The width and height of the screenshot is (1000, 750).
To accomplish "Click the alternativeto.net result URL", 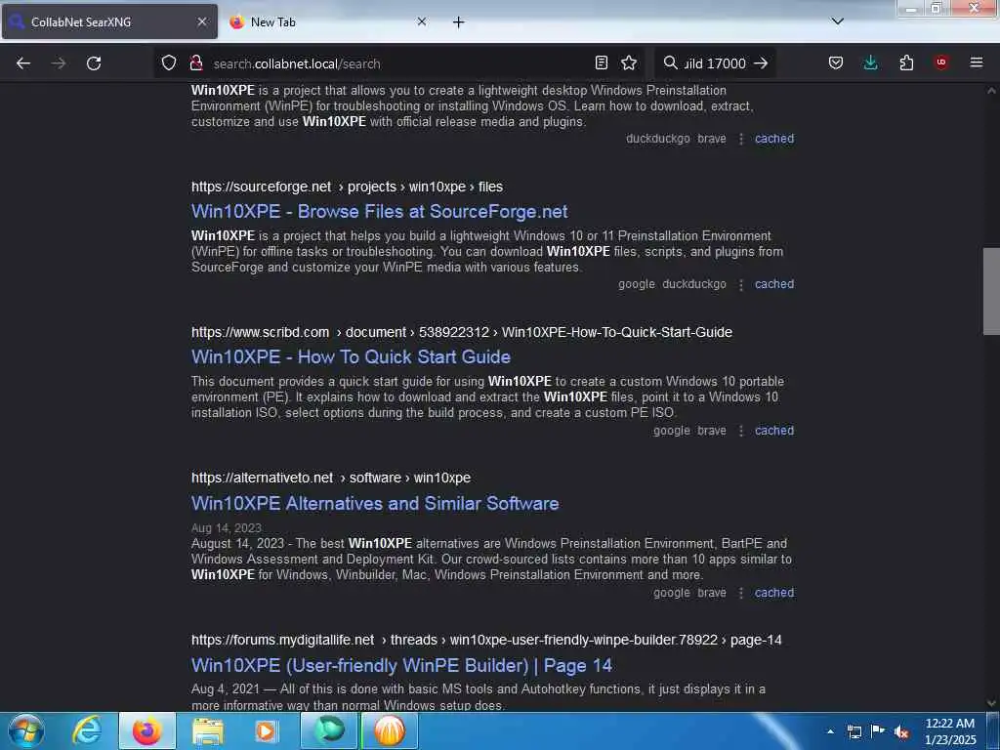I will point(331,478).
